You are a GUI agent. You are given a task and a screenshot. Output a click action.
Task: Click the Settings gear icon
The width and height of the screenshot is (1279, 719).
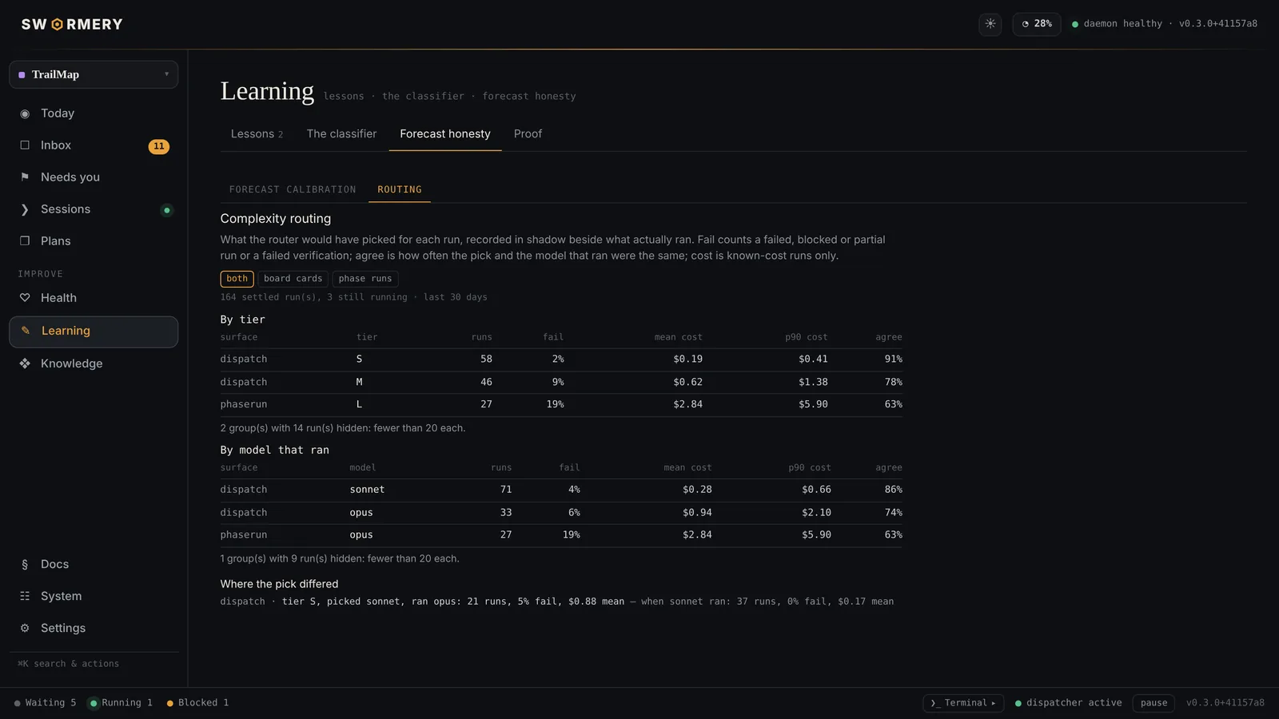point(25,628)
